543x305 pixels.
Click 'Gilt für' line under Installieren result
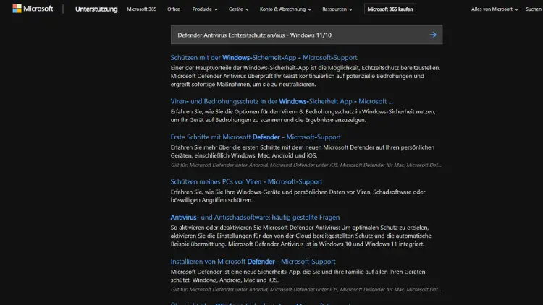(x=306, y=289)
